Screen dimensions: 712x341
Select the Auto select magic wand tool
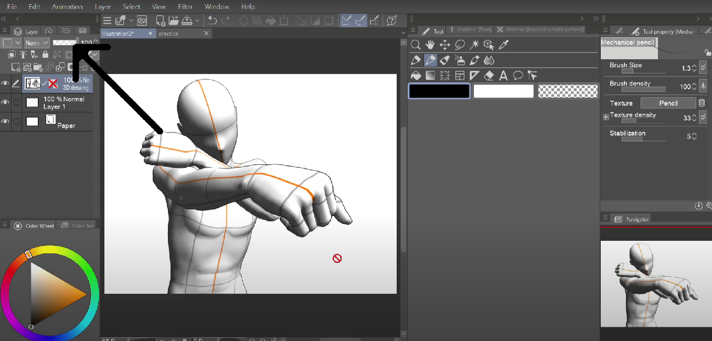(474, 45)
